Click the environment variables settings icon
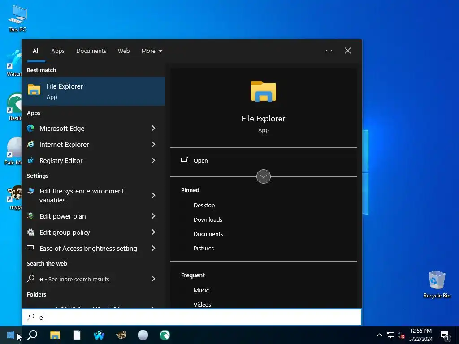The height and width of the screenshot is (344, 459). click(x=30, y=191)
